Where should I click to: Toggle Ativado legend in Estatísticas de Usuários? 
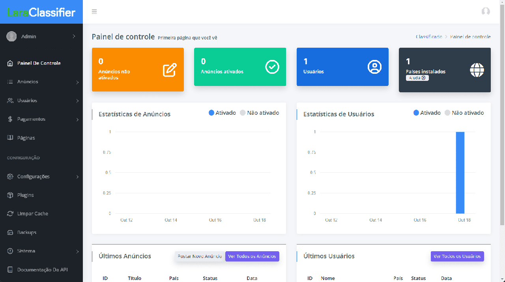(427, 113)
